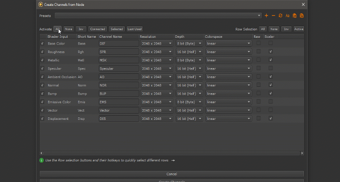Enable Raw for the Normal row
This screenshot has width=340, height=182.
coord(258,85)
